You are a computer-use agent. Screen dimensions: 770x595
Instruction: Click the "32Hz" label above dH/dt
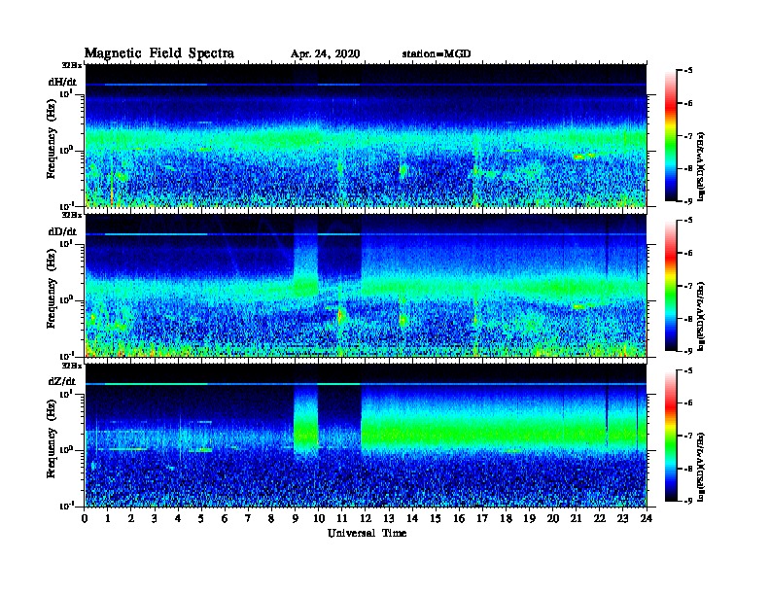coord(71,65)
